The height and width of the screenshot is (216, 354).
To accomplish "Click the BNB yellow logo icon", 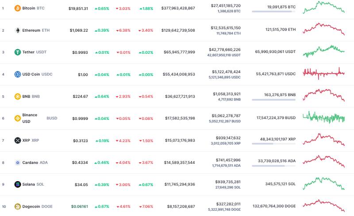I will [x=18, y=96].
